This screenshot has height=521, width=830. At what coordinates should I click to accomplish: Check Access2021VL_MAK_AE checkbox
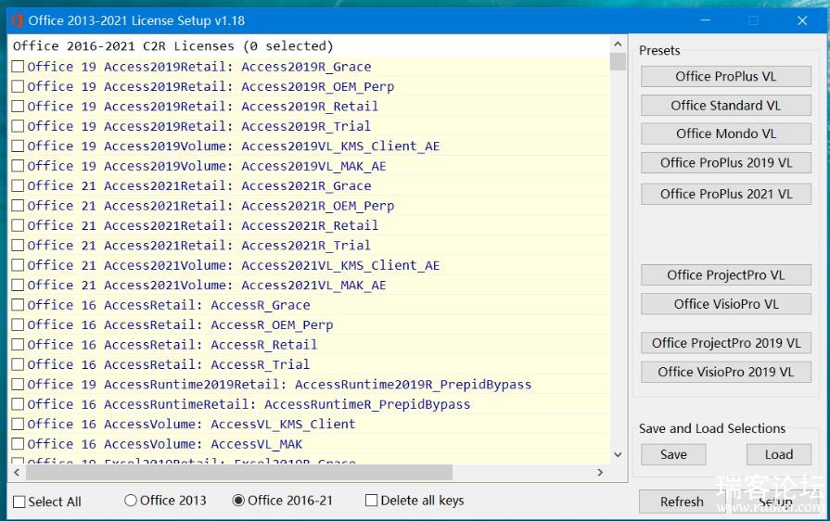pyautogui.click(x=18, y=285)
